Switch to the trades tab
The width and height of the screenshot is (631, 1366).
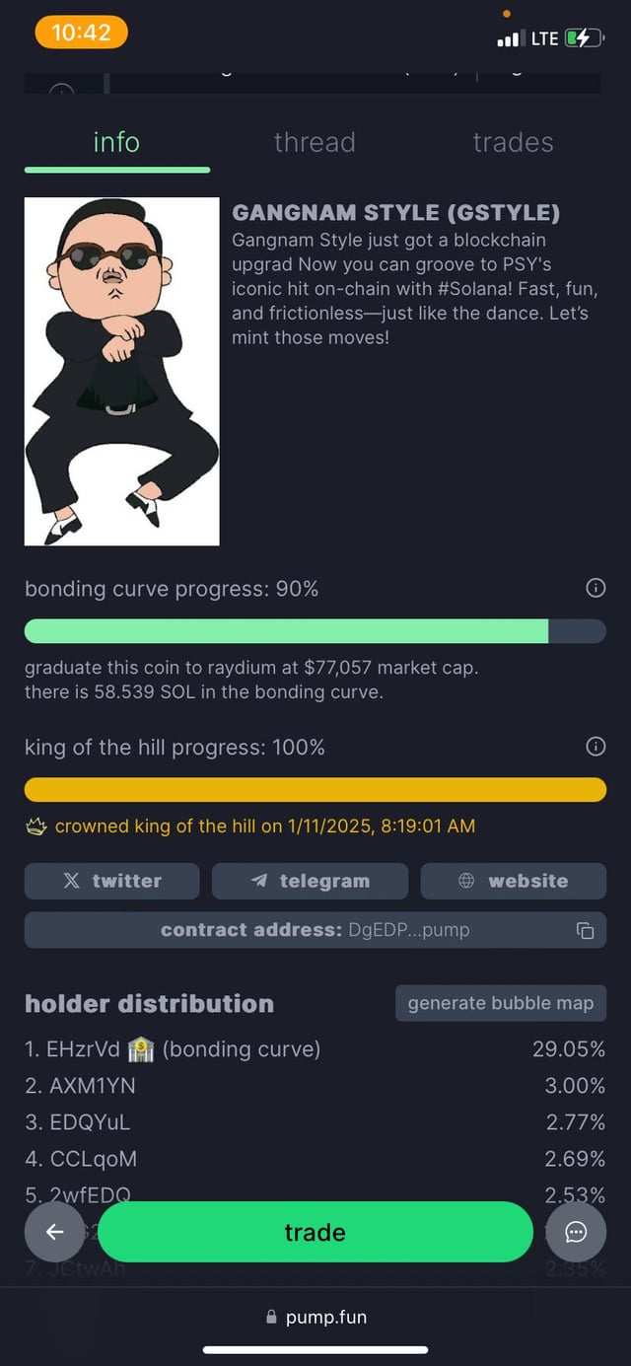(x=513, y=143)
